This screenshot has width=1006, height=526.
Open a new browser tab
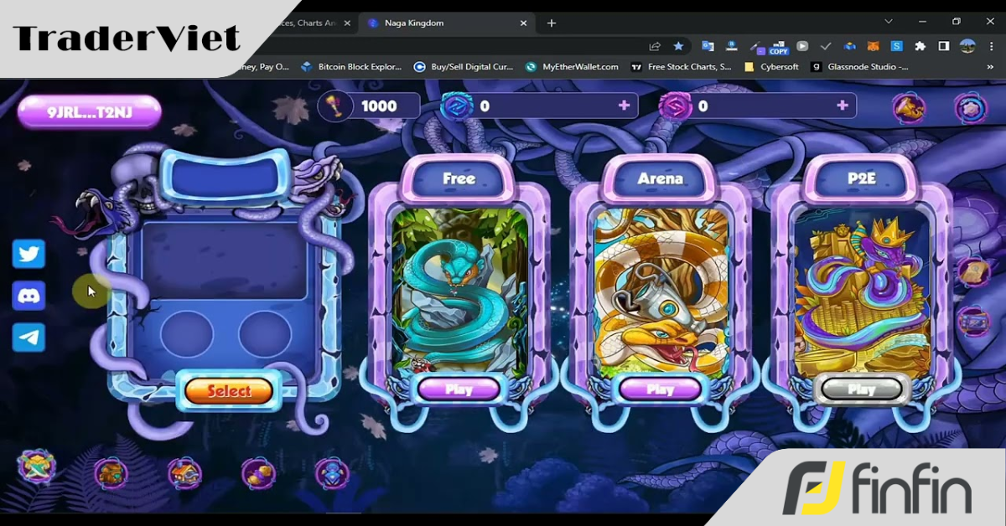551,23
